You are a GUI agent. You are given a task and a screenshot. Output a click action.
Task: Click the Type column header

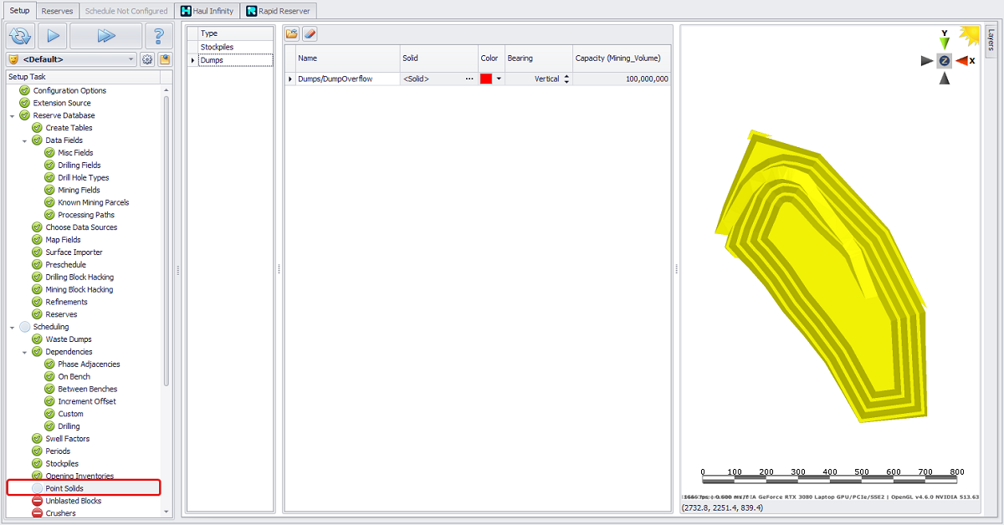[235, 33]
